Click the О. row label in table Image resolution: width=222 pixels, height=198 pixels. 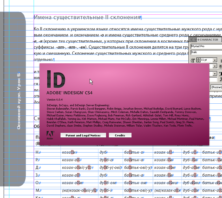(37, 183)
